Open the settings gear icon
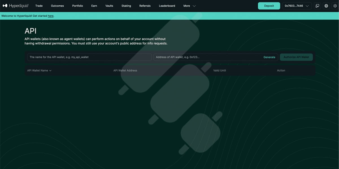Image resolution: width=339 pixels, height=169 pixels. pos(335,6)
